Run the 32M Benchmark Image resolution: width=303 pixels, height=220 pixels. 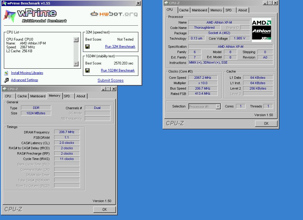120,47
